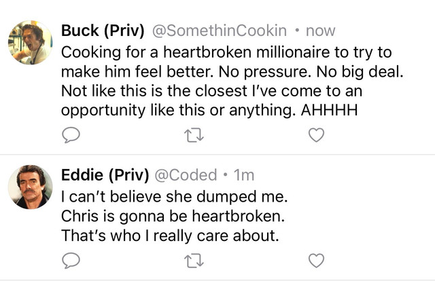
Task: Click the line 'That's who I really care about.'
Action: tap(170, 236)
